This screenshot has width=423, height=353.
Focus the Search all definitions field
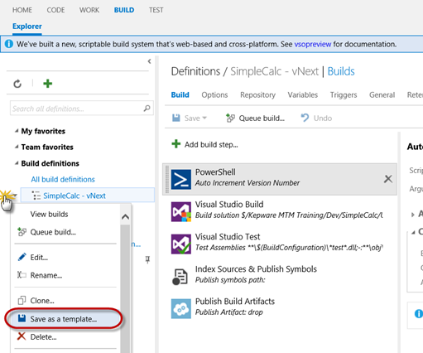coord(82,109)
